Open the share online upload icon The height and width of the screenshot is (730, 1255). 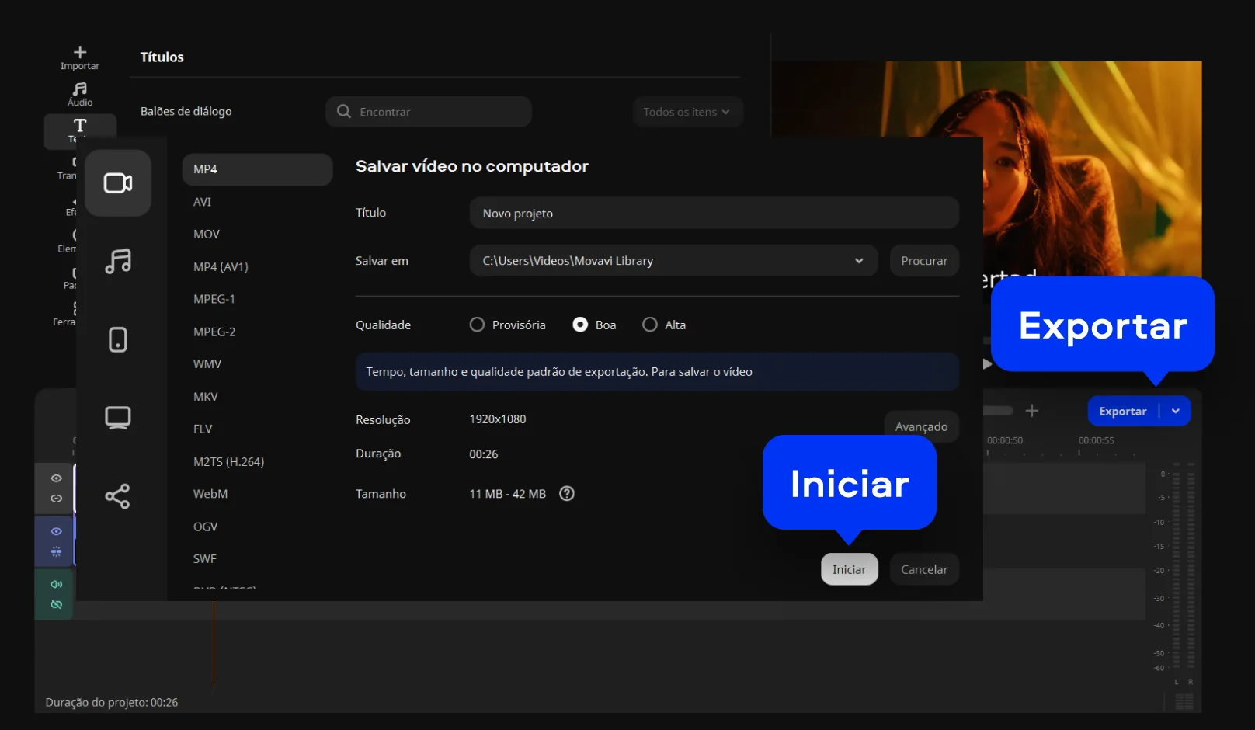[118, 496]
